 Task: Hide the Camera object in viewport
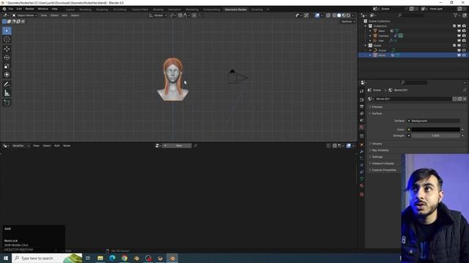tap(459, 36)
